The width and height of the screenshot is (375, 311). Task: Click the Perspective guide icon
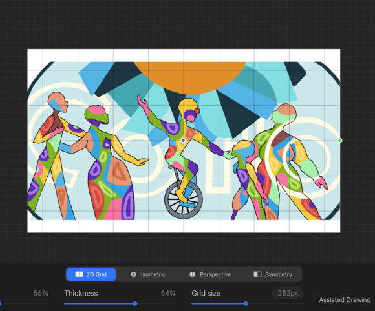(x=192, y=274)
